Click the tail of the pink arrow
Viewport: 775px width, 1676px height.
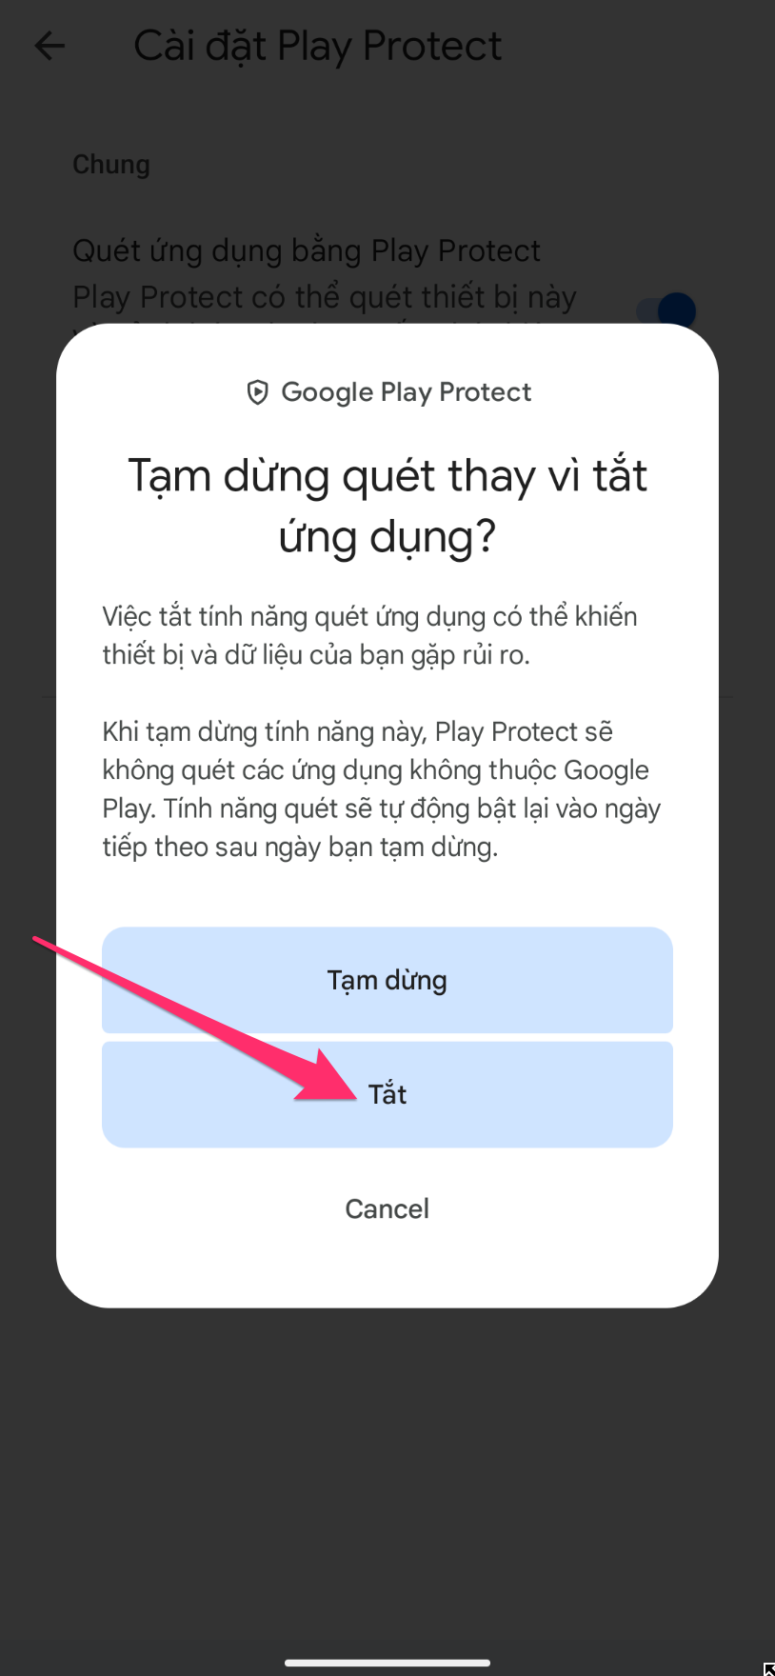pyautogui.click(x=38, y=941)
